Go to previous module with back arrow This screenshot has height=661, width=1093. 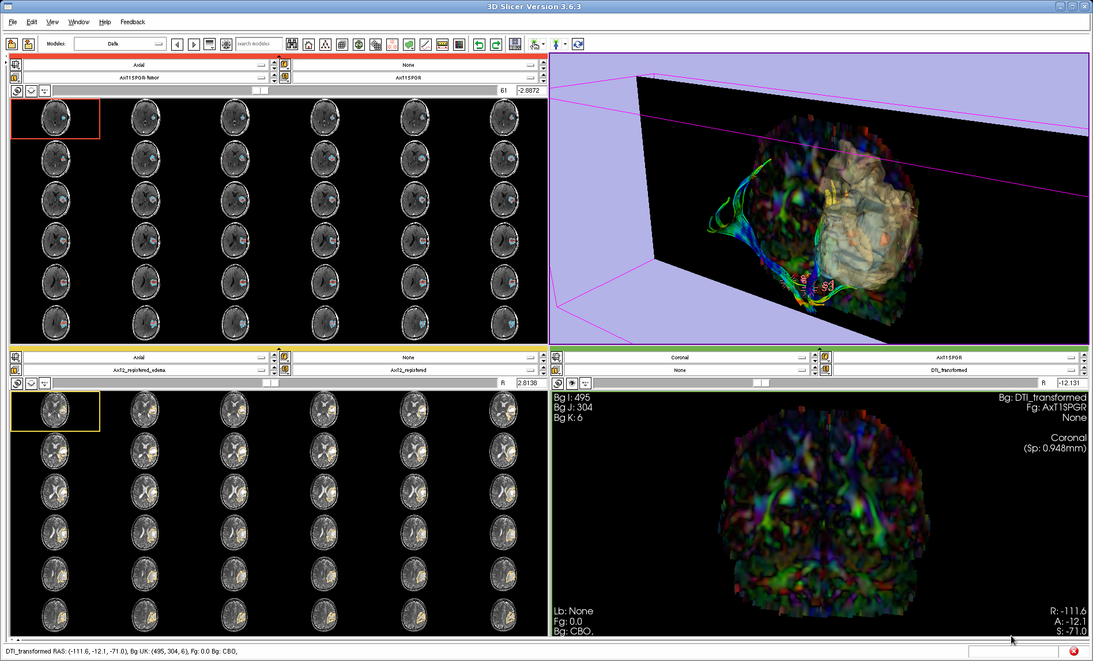point(177,44)
